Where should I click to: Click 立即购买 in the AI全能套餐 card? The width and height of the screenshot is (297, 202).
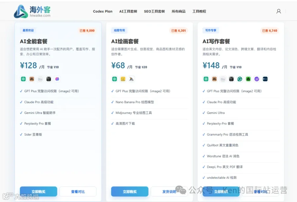tap(39, 191)
